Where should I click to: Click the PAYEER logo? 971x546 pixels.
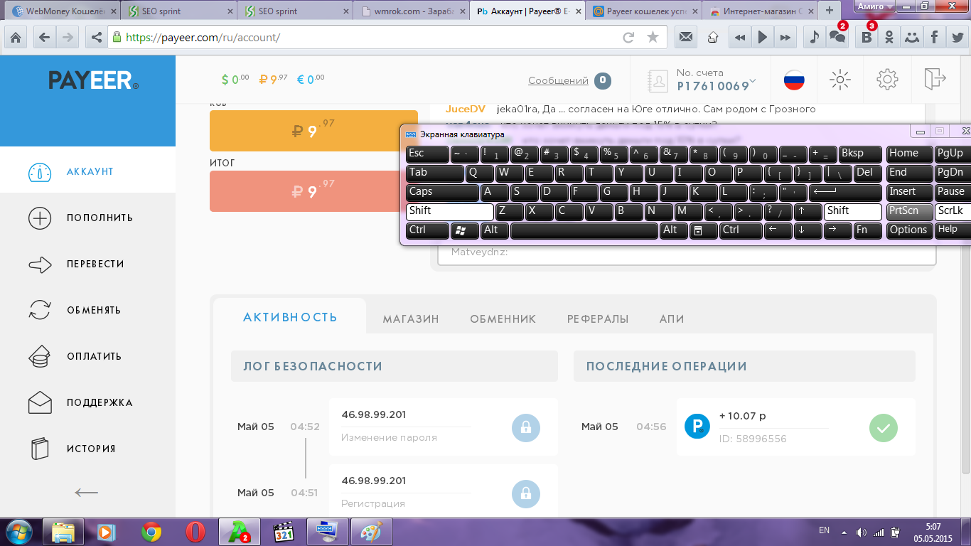coord(93,81)
